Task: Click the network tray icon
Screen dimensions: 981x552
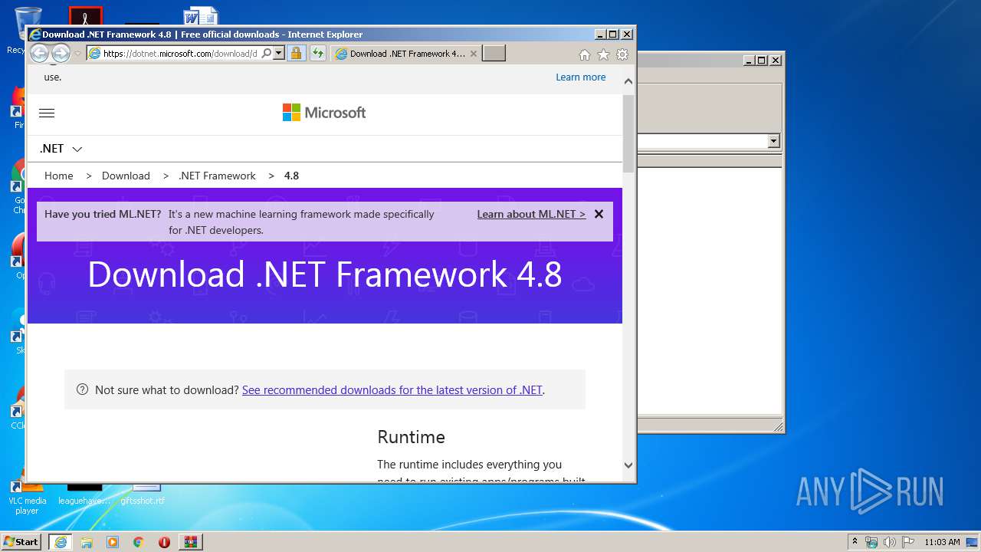Action: click(871, 542)
